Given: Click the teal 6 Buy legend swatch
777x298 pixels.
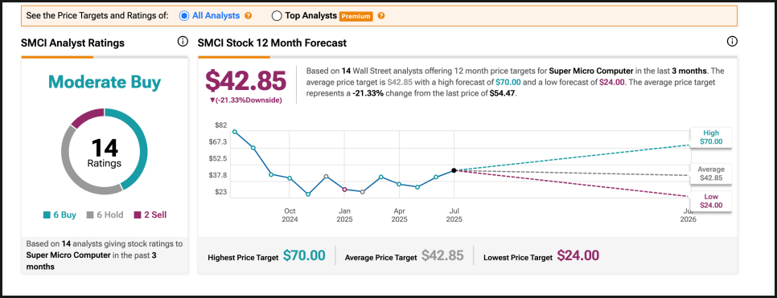Looking at the screenshot, I should pyautogui.click(x=47, y=215).
